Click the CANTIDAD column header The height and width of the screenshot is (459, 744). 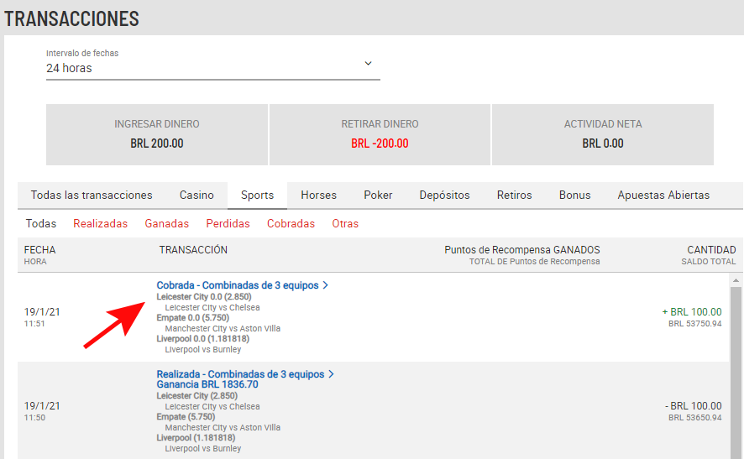[x=712, y=250]
